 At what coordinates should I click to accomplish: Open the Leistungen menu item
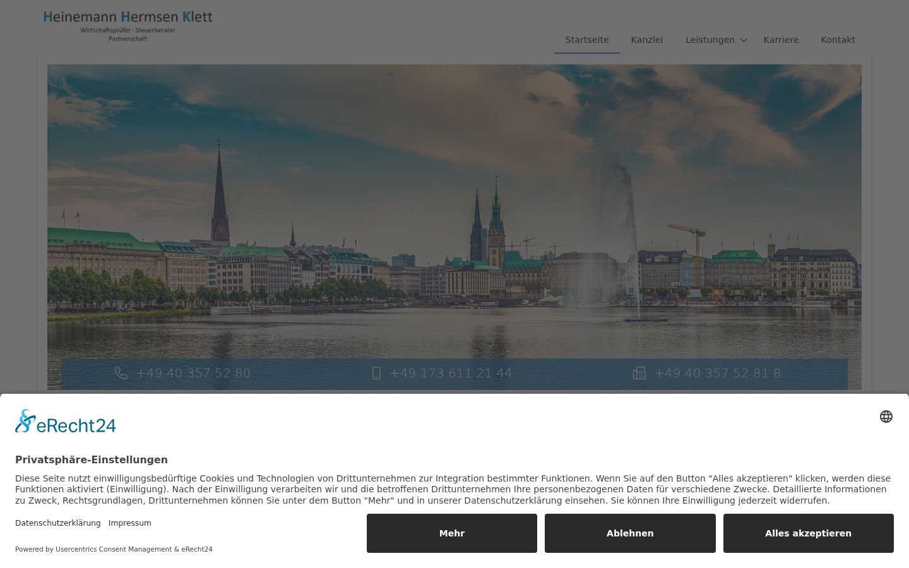tap(710, 40)
